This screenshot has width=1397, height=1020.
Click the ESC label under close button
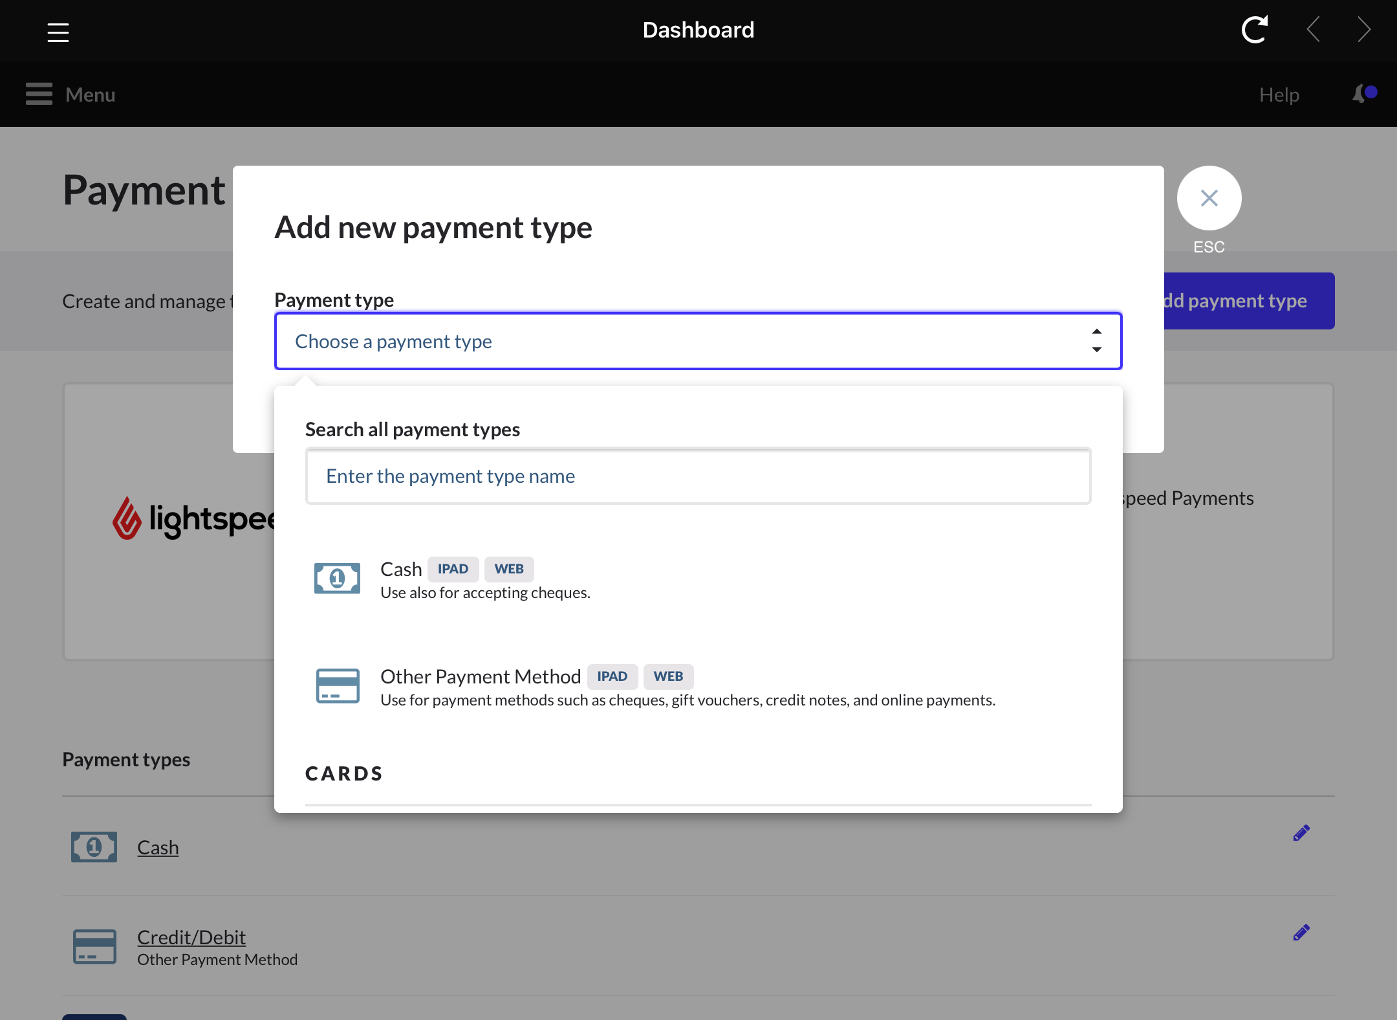[1209, 247]
